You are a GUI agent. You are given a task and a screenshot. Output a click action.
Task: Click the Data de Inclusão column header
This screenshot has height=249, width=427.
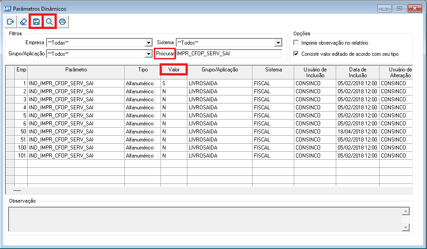click(x=358, y=72)
